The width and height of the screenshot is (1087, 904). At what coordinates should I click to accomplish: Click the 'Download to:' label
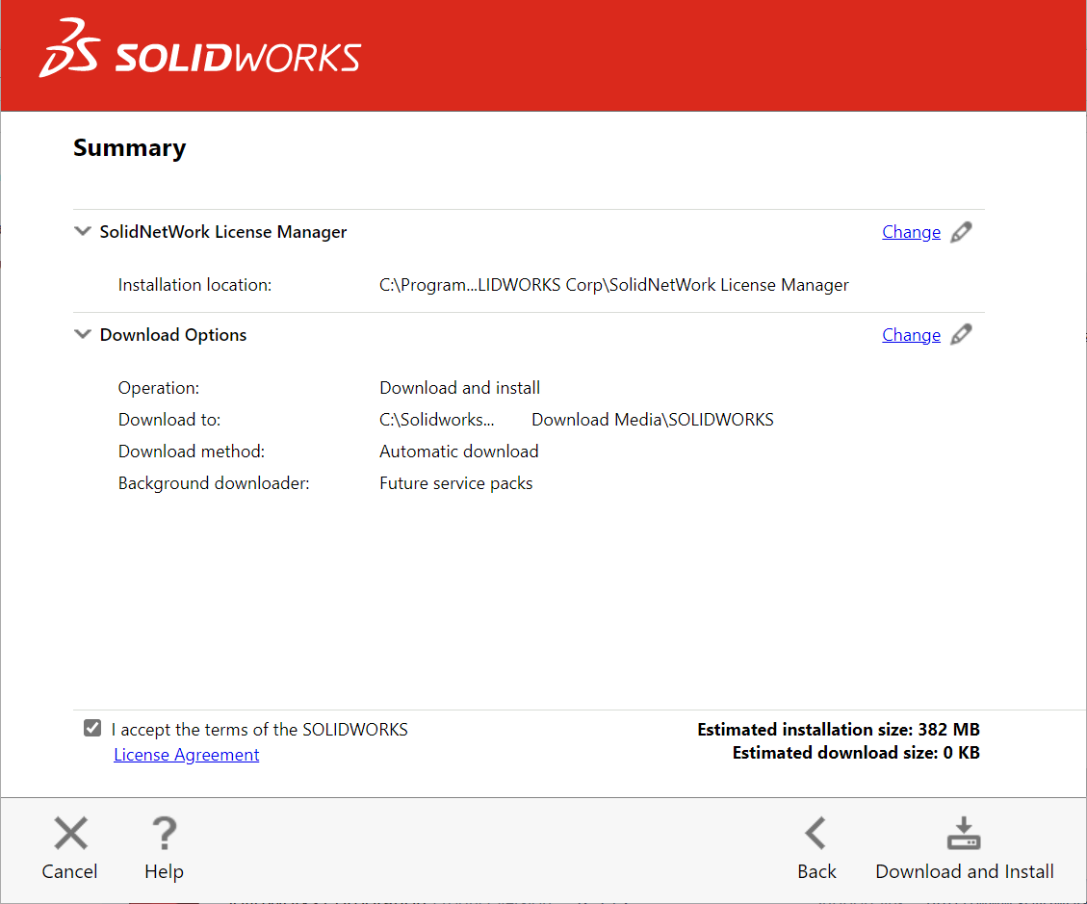tap(169, 420)
